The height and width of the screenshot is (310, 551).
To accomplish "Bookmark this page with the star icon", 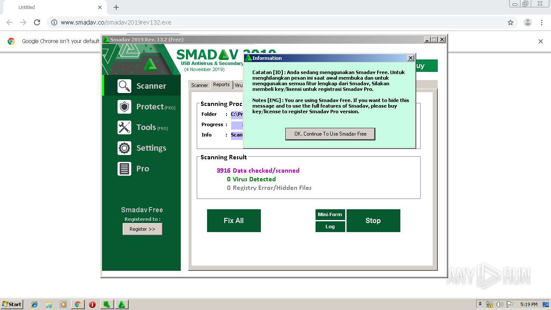I will coord(511,22).
